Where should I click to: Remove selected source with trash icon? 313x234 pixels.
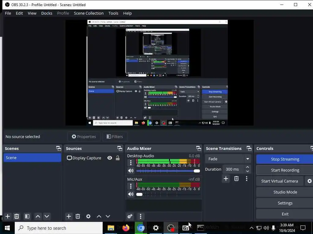click(x=78, y=216)
